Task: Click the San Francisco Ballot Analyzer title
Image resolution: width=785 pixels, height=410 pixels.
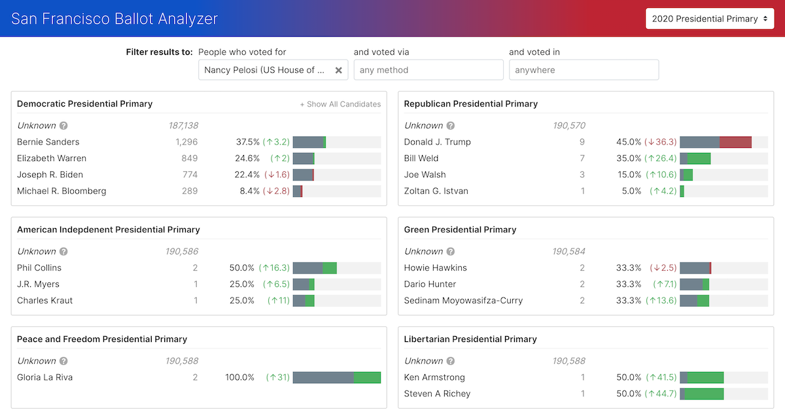Action: (113, 18)
